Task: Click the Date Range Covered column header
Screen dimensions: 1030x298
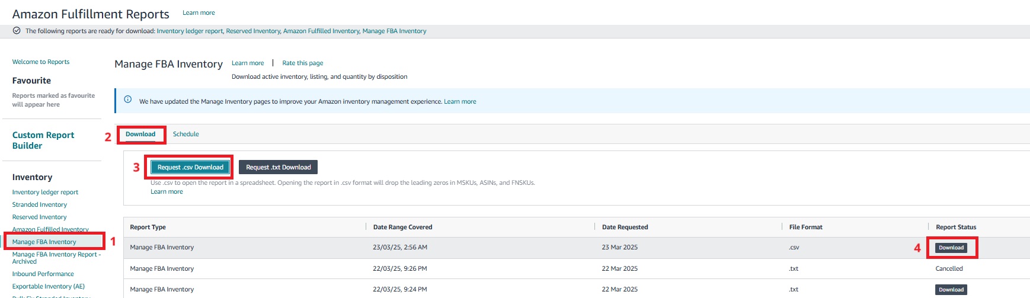Action: coord(403,227)
